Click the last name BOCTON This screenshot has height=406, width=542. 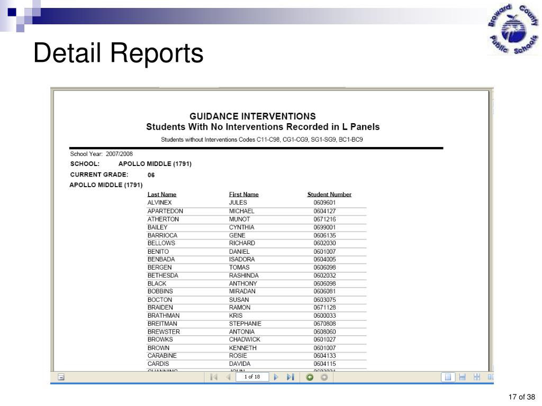tap(159, 300)
